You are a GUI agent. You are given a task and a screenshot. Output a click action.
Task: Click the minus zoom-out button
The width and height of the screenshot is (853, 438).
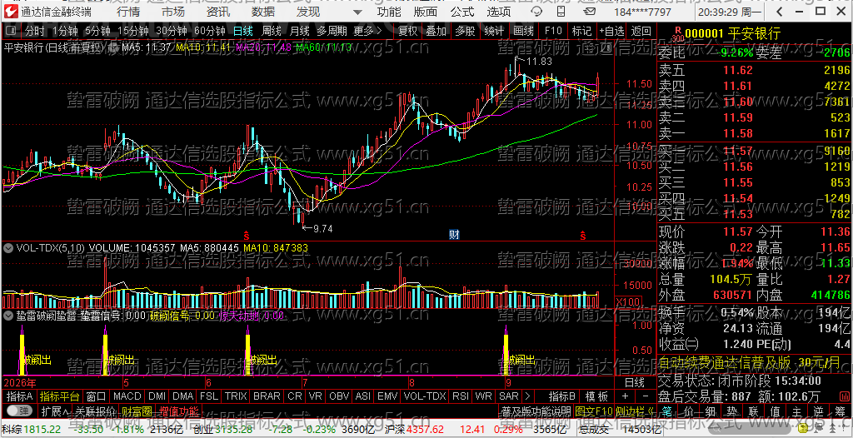point(645,396)
